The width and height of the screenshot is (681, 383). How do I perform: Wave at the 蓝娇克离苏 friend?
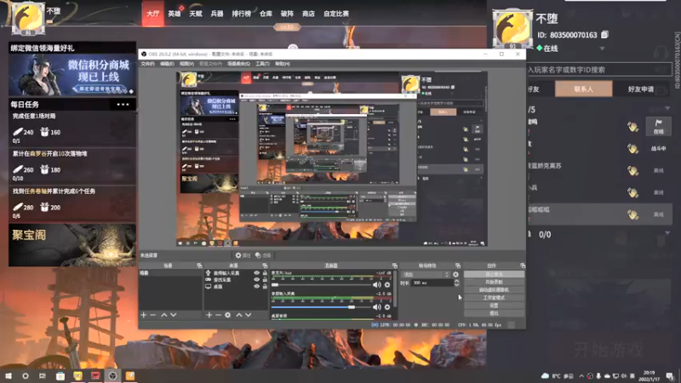[x=632, y=171]
